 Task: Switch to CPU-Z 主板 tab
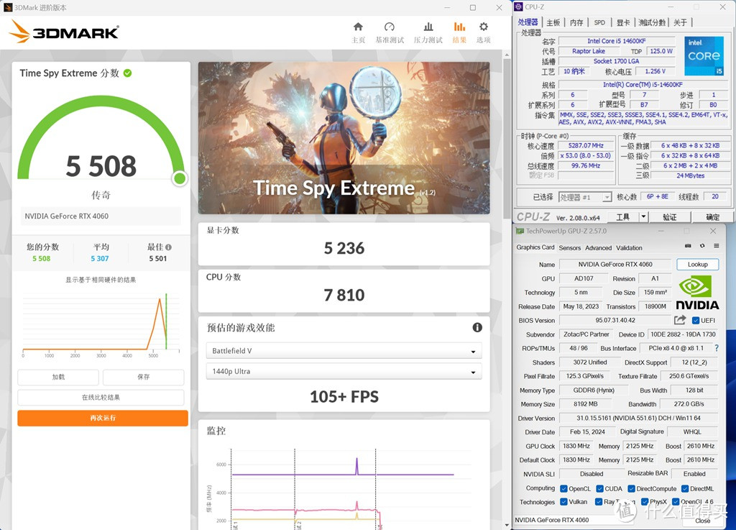[553, 22]
